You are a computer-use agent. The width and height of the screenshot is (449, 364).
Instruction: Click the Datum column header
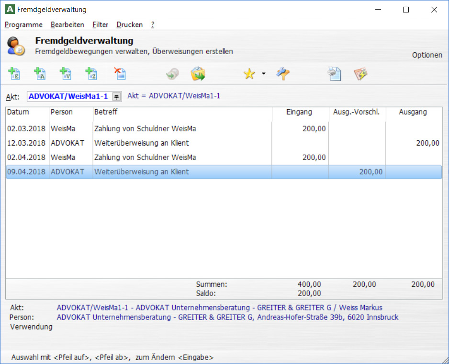tap(27, 112)
